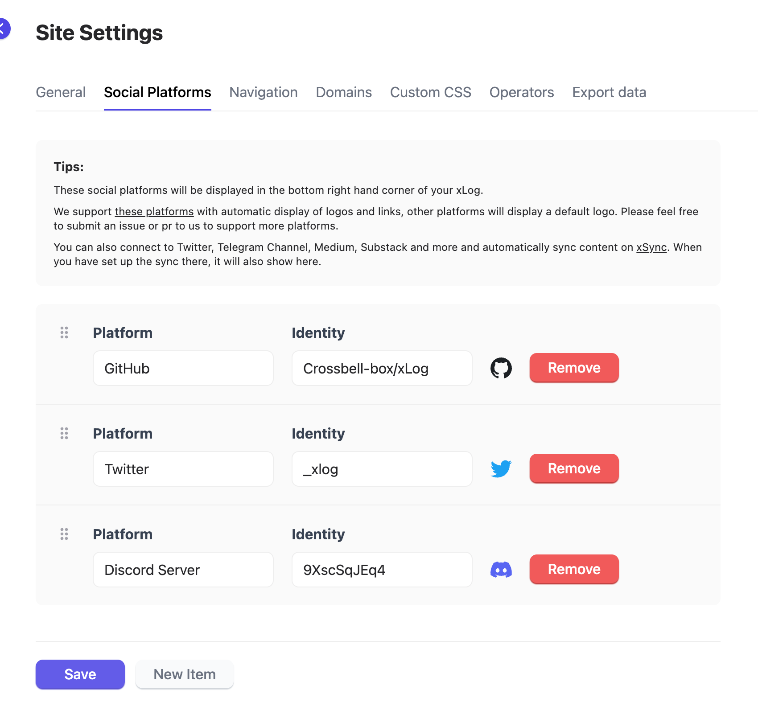
Task: Open the General tab
Action: (61, 92)
